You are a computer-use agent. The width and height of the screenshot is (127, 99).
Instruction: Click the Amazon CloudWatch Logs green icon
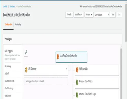(x=77, y=95)
